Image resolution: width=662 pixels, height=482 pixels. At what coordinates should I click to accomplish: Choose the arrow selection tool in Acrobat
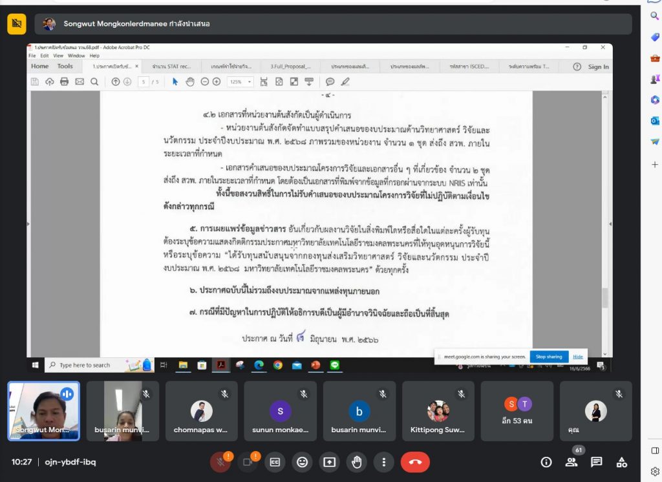[175, 82]
